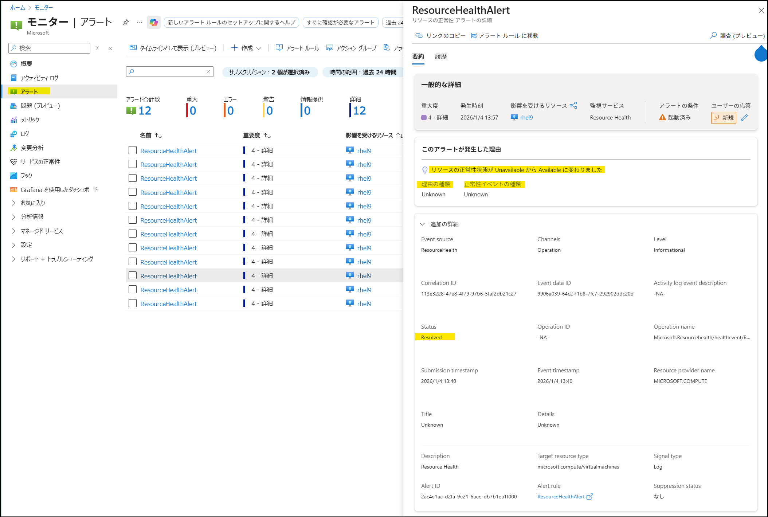Click すぐに確認が必要なアラート suggestion
Image resolution: width=768 pixels, height=517 pixels.
341,23
